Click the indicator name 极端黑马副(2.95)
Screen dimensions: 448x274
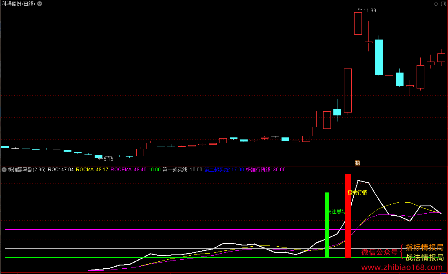click(x=27, y=170)
